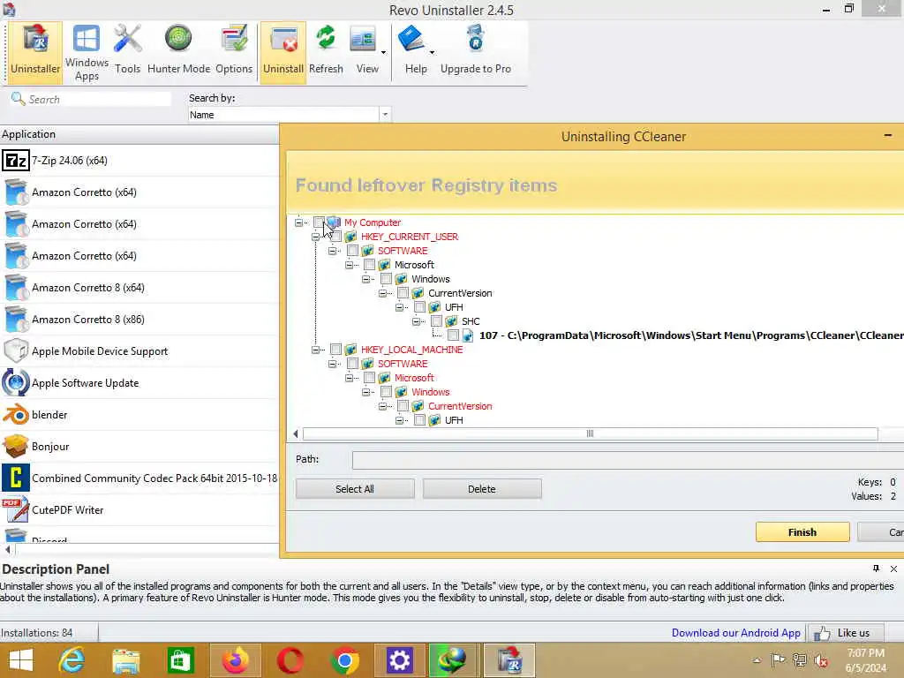Click the Finish button
The height and width of the screenshot is (678, 904).
coord(802,532)
